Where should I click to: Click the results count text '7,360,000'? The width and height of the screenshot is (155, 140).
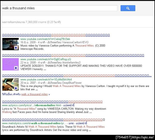(x=32, y=22)
